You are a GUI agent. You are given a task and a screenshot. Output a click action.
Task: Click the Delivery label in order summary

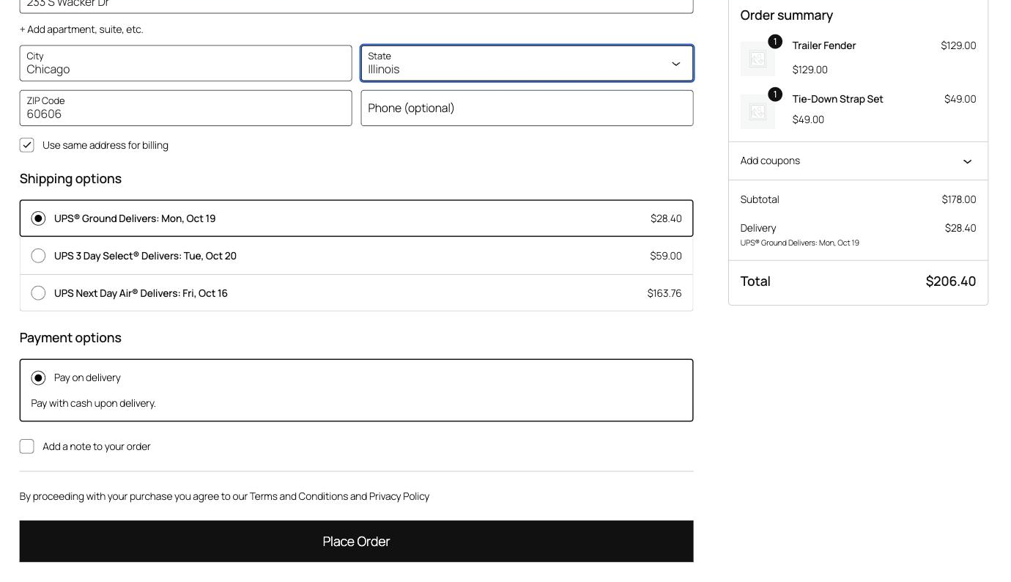point(758,228)
